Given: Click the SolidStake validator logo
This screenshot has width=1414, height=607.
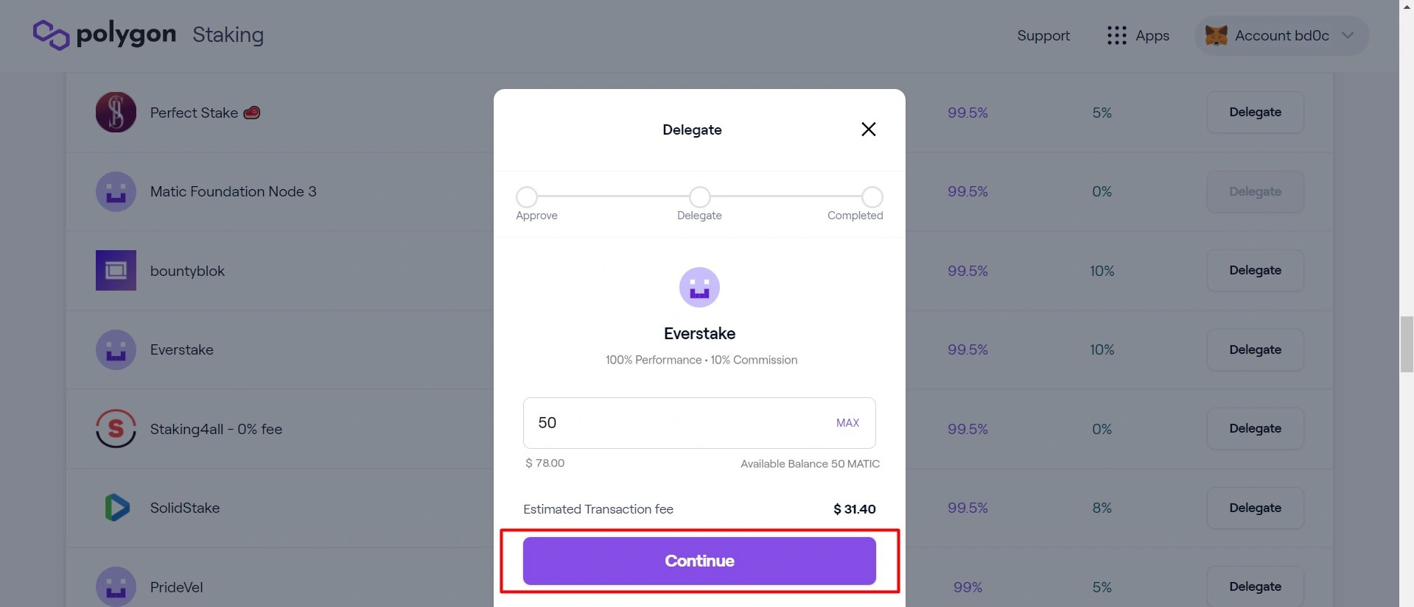Looking at the screenshot, I should click(116, 508).
